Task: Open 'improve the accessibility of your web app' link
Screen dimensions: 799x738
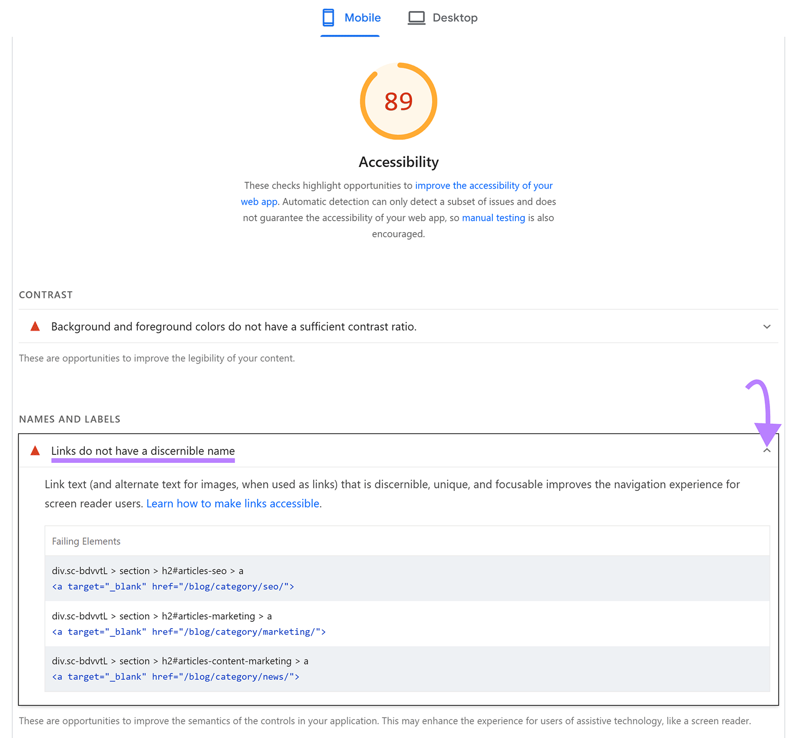Action: (483, 185)
